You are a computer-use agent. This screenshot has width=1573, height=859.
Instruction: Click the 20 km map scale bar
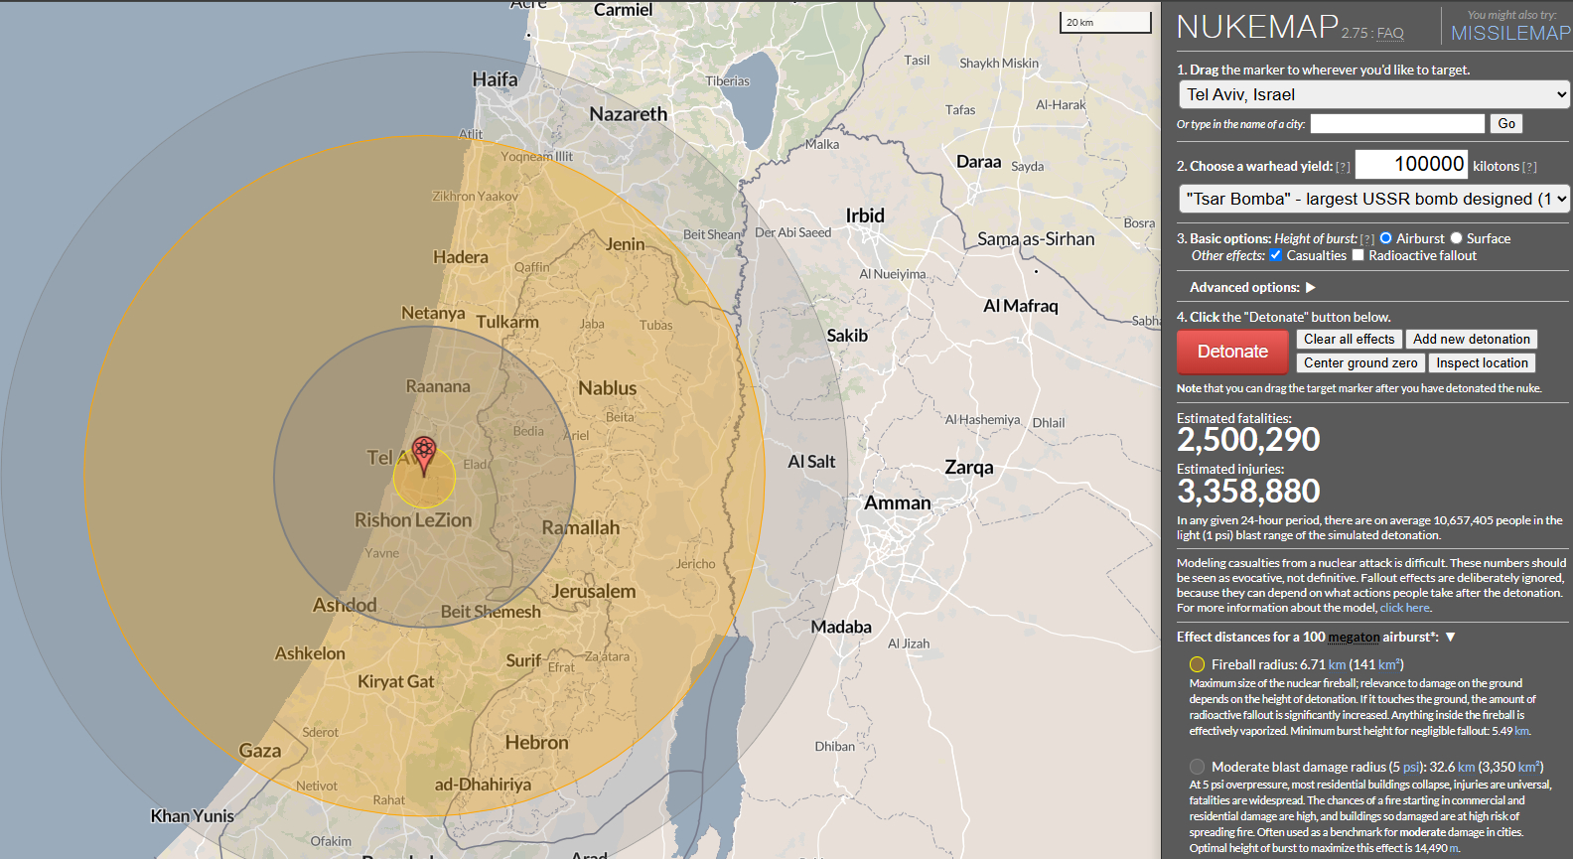1105,22
